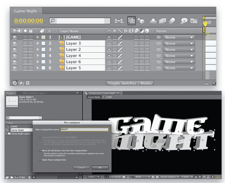
Task: Open Parent dropdown for [GAME] layer
Action: click(x=179, y=37)
